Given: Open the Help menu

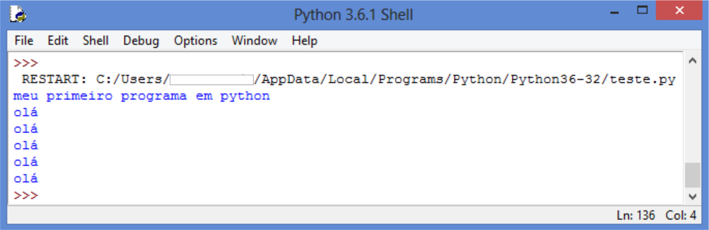Looking at the screenshot, I should click(x=304, y=41).
